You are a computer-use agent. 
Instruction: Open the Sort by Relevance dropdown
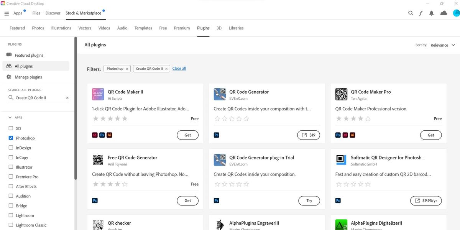tap(443, 45)
